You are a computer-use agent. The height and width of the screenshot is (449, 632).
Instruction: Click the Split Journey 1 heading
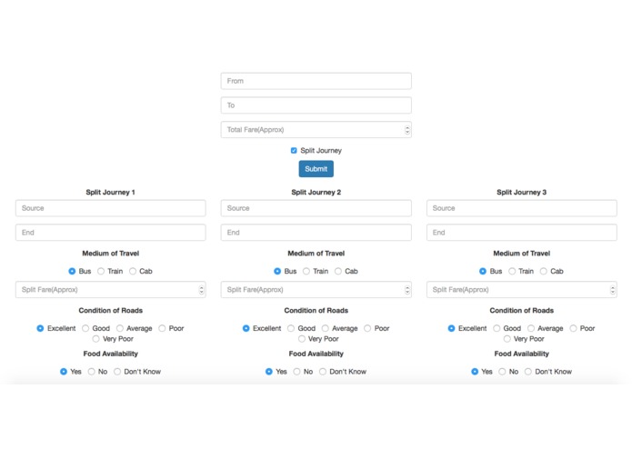click(110, 193)
